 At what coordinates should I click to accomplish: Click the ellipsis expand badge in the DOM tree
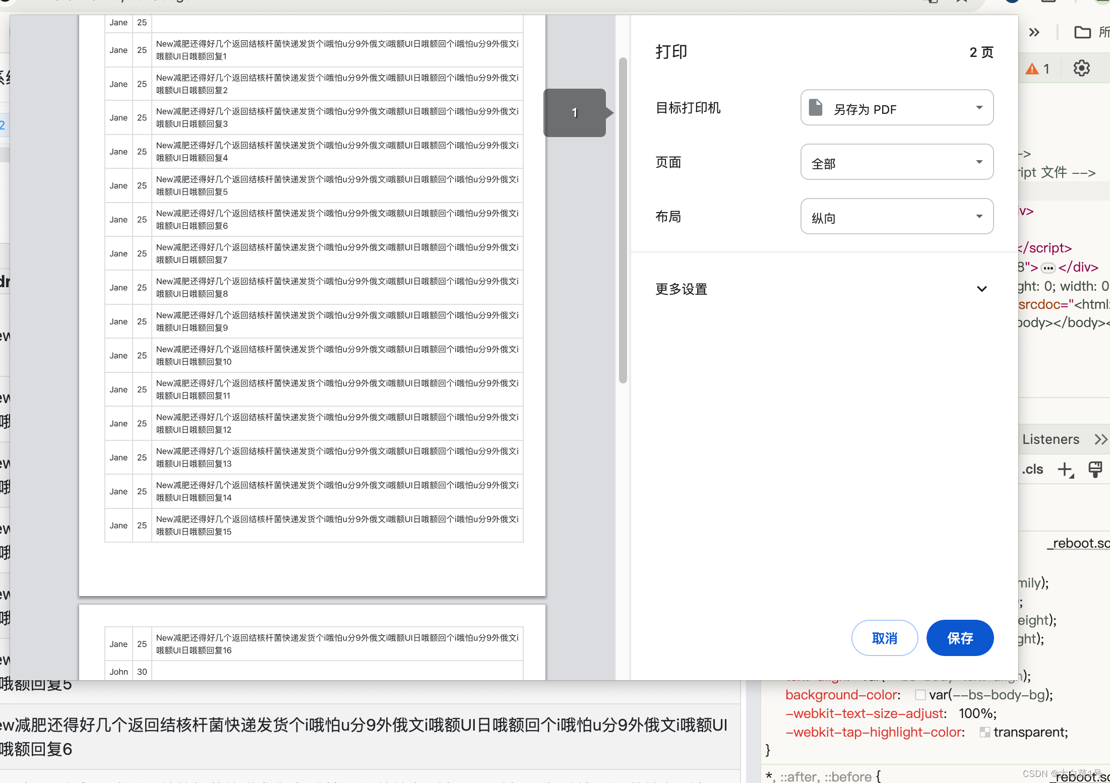tap(1048, 268)
